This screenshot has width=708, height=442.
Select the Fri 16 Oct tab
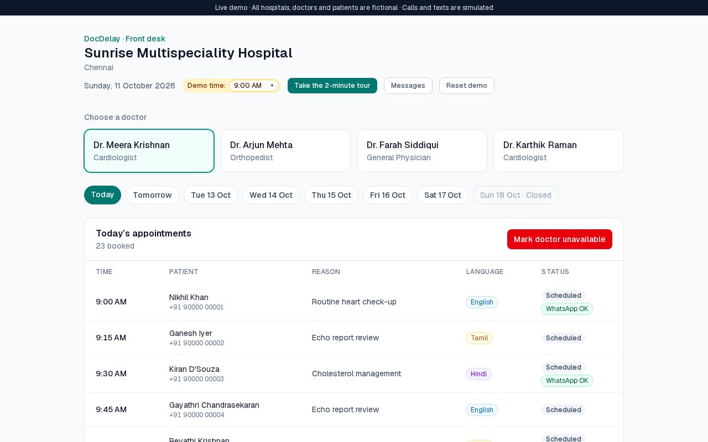pyautogui.click(x=388, y=195)
